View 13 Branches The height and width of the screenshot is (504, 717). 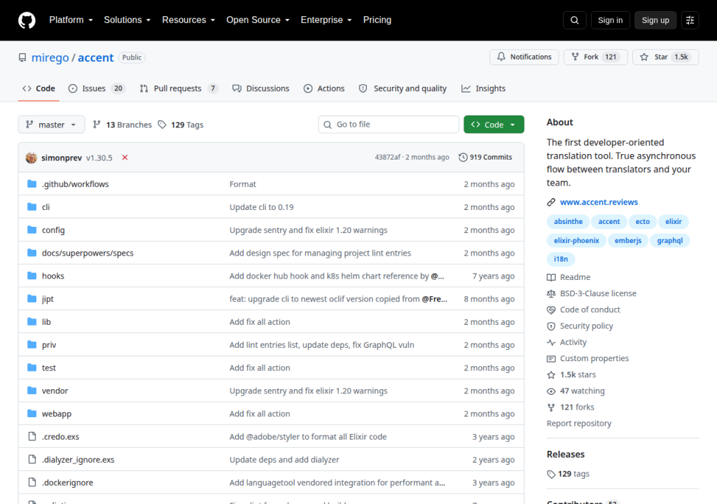(x=122, y=125)
